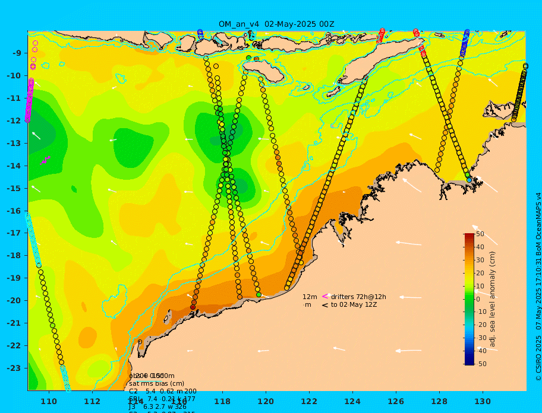Click the longitude label 130
This screenshot has width=542, height=413.
click(483, 401)
